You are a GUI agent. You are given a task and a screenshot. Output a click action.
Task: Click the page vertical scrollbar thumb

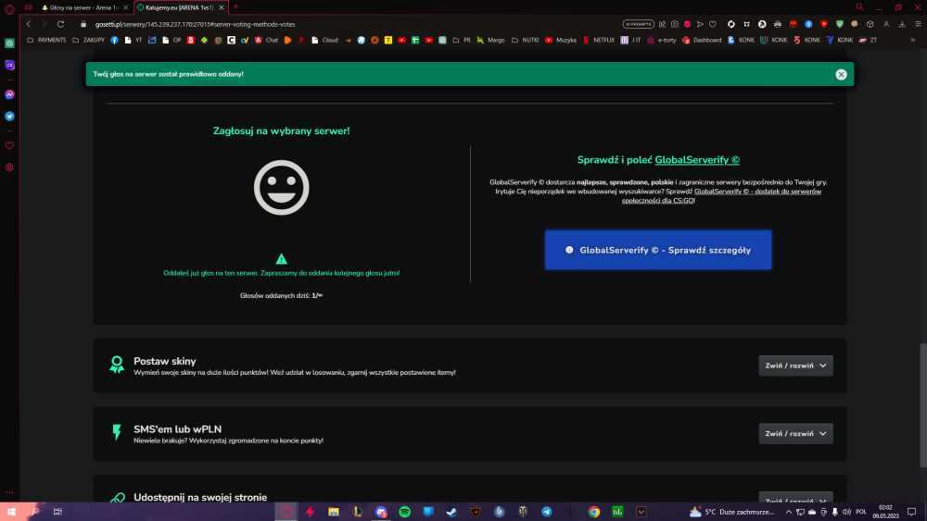(923, 406)
